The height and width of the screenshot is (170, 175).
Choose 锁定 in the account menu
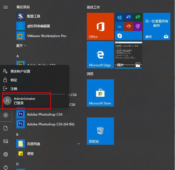coord(14,80)
